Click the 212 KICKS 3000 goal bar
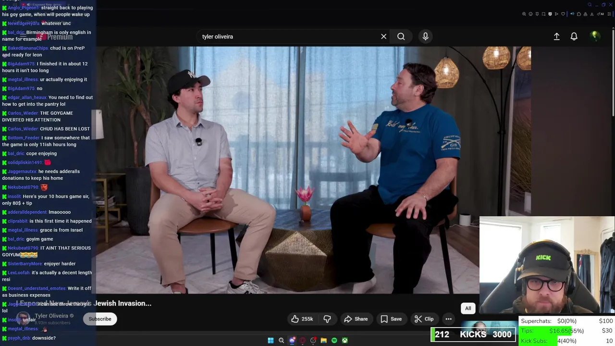This screenshot has height=346, width=615. [473, 334]
